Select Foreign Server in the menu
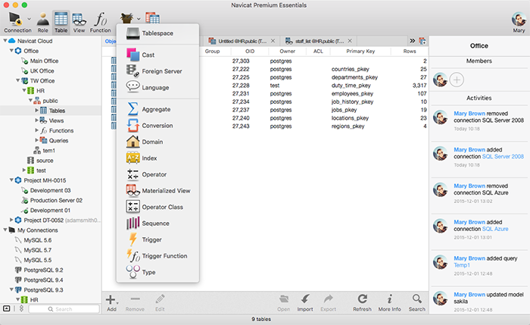The height and width of the screenshot is (325, 530). click(x=157, y=71)
